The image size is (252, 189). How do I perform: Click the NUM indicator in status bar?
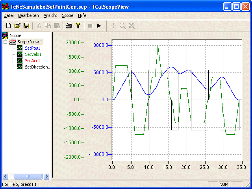(224, 184)
